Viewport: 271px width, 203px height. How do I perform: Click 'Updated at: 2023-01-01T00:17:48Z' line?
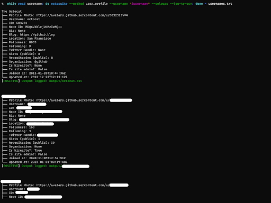click(x=38, y=162)
